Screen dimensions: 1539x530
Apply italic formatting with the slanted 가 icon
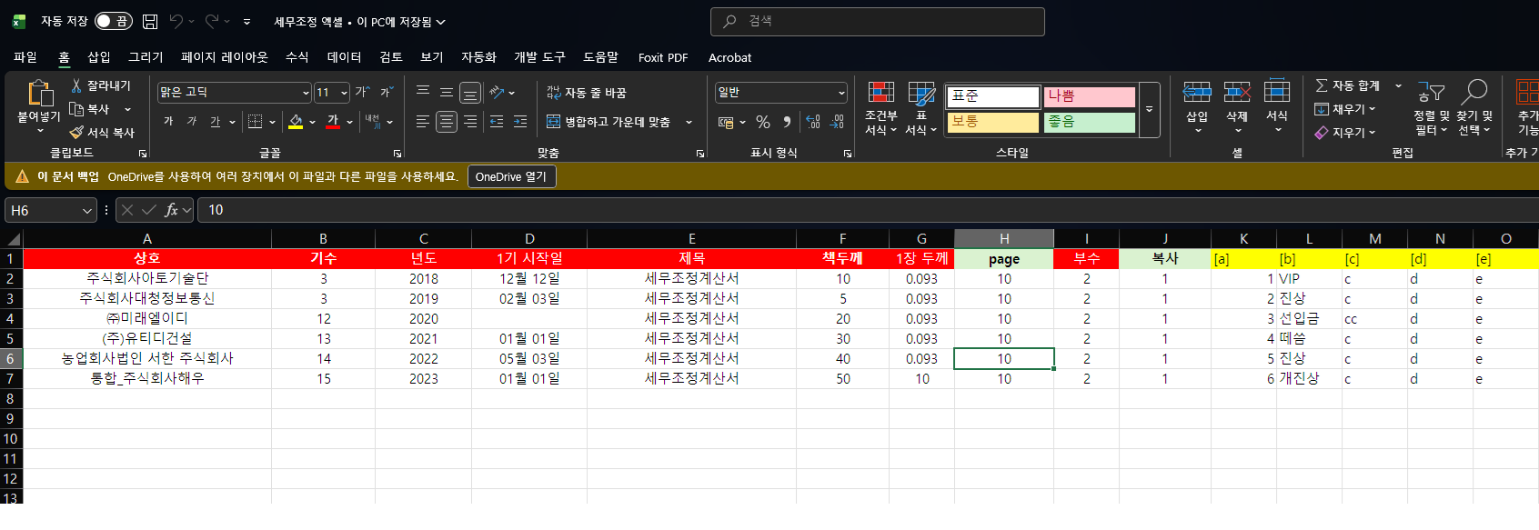[192, 122]
